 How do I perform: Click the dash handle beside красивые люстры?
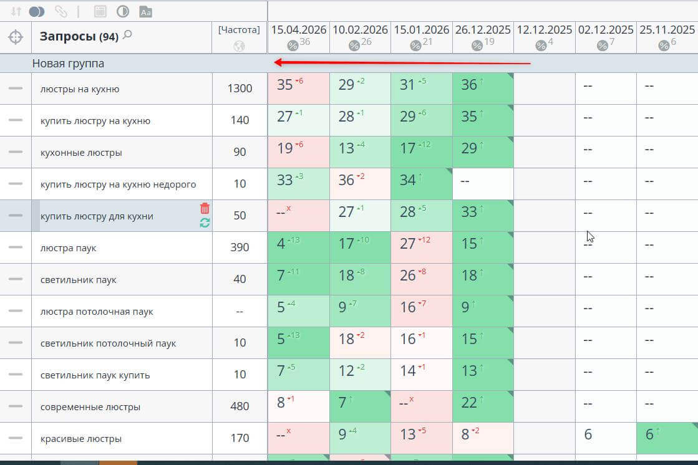coord(16,438)
